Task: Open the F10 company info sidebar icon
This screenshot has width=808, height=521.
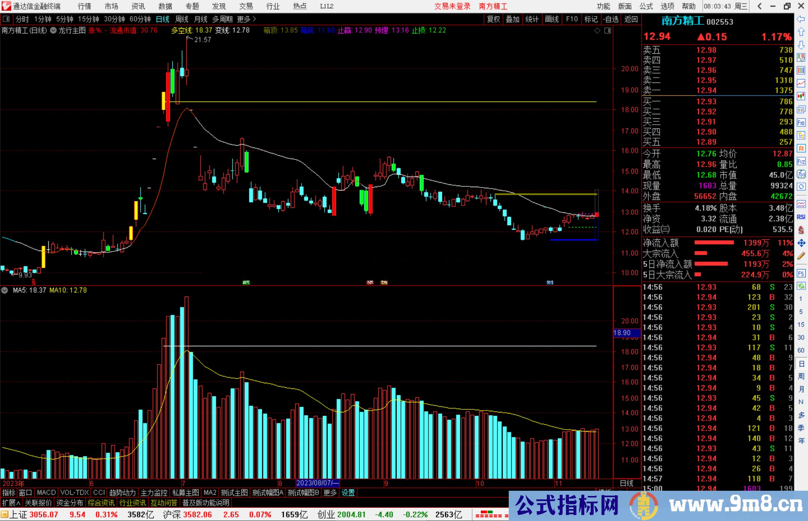Action: pos(801,123)
